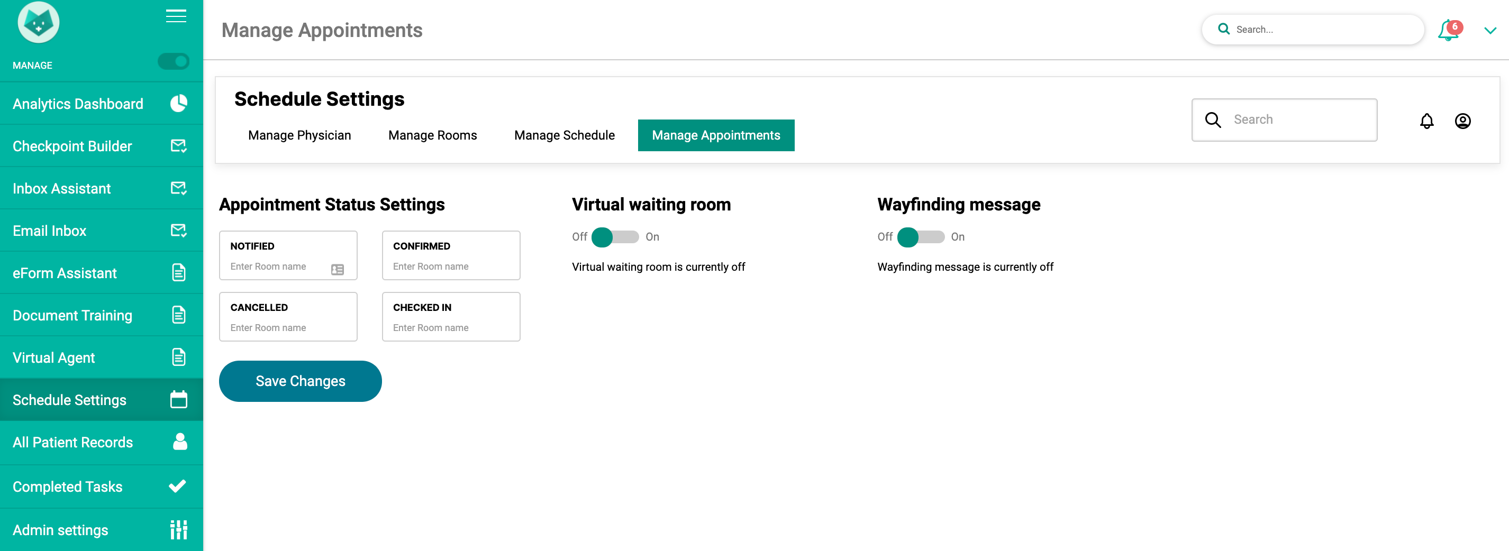This screenshot has width=1509, height=551.
Task: Click the magnifier icon in top search bar
Action: [x=1224, y=29]
